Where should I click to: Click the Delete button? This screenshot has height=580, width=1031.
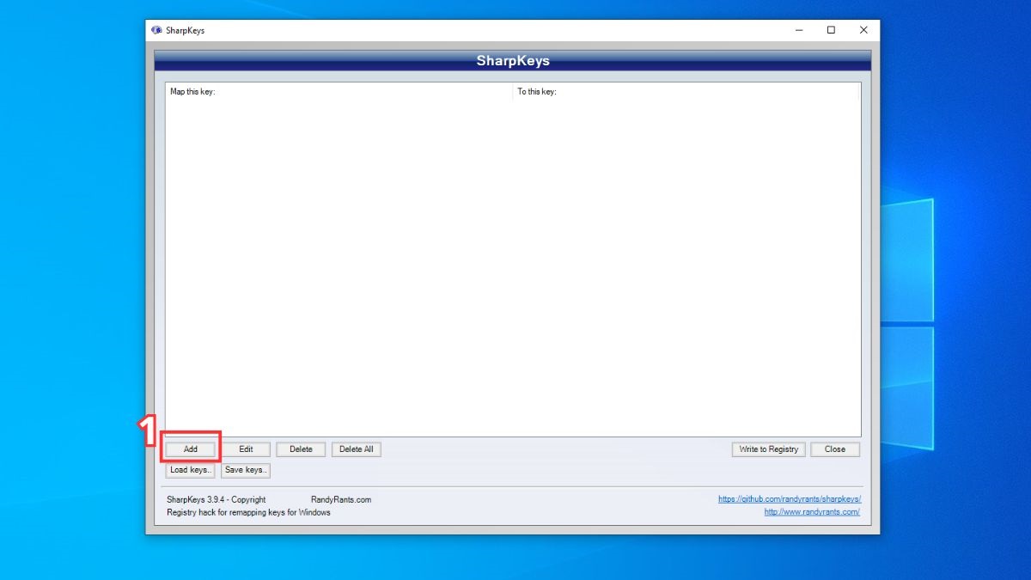click(x=301, y=449)
